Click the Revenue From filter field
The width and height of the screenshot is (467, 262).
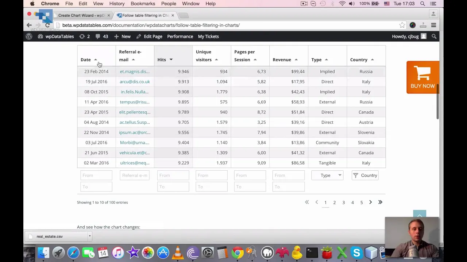pos(289,175)
